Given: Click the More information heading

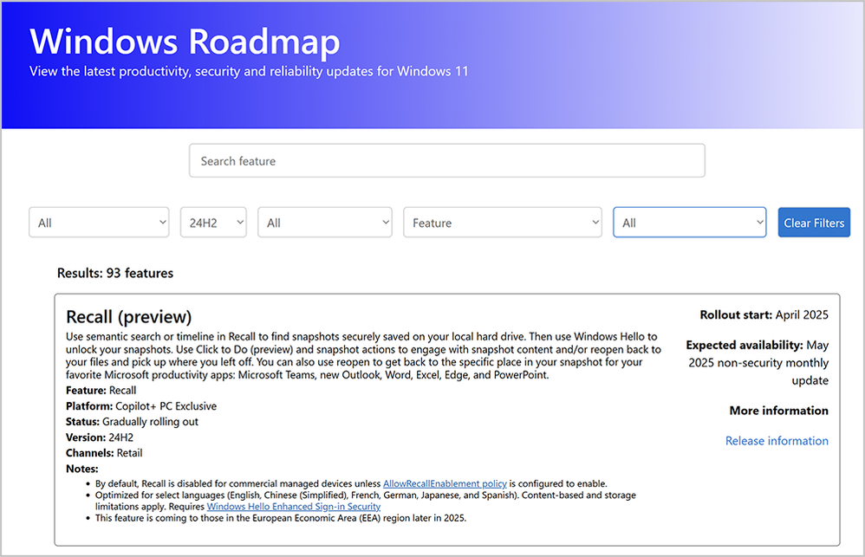Looking at the screenshot, I should [x=778, y=411].
